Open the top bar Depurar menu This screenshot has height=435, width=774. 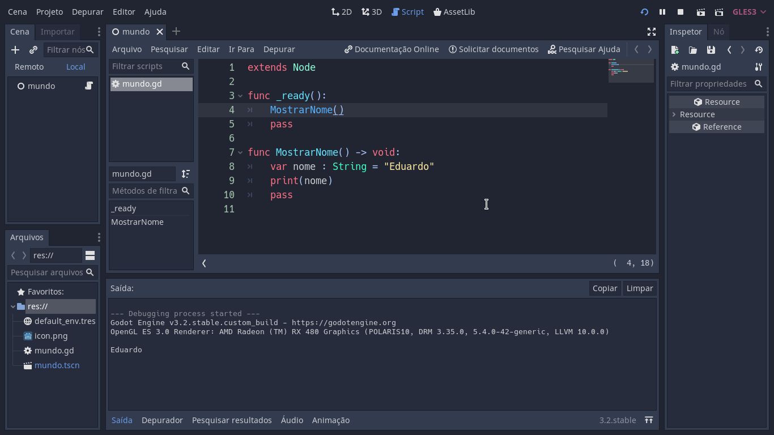click(x=88, y=12)
